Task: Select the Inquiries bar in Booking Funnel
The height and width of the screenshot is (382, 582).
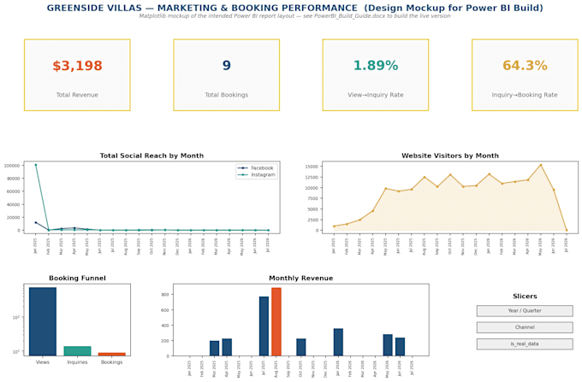Action: point(77,351)
